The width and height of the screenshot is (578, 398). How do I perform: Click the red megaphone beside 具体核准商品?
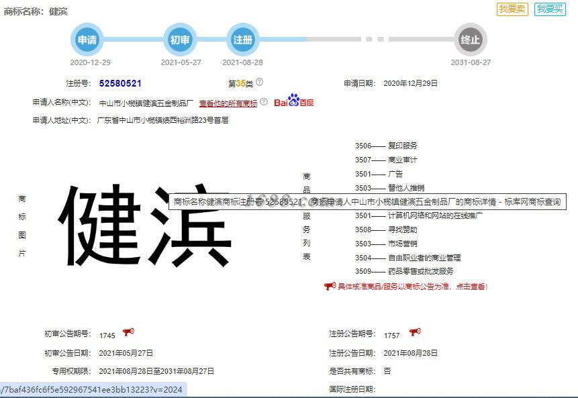330,286
